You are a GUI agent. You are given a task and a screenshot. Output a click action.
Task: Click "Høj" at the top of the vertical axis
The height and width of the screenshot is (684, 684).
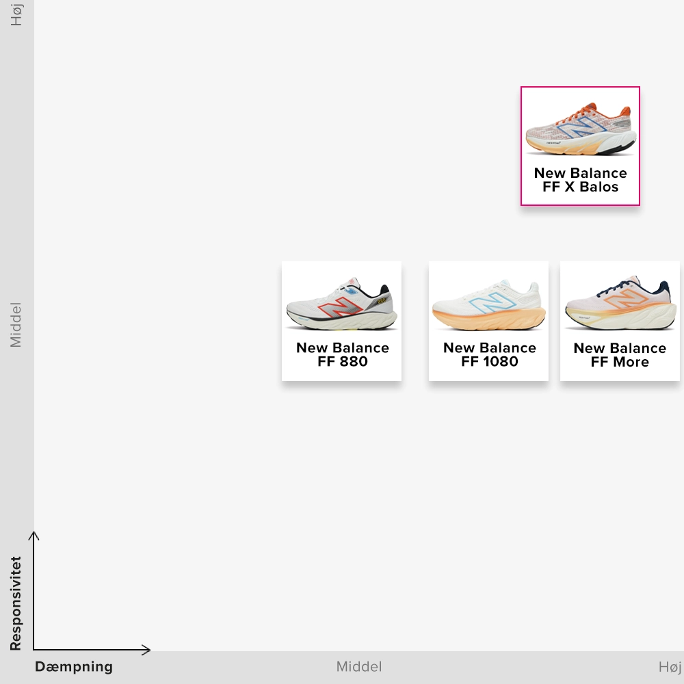point(16,14)
